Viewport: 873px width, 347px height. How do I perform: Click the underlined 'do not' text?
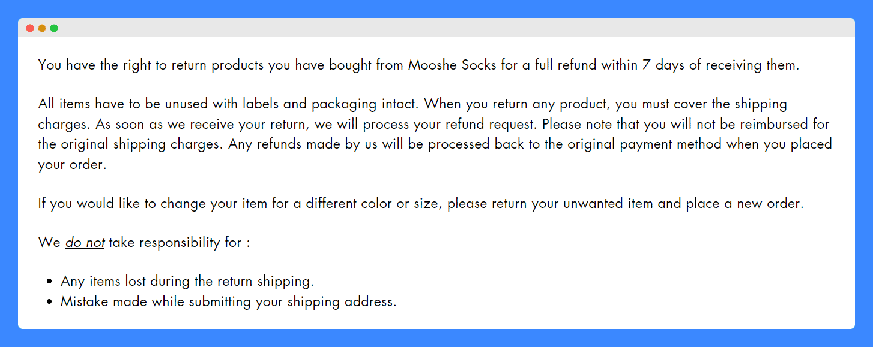85,243
